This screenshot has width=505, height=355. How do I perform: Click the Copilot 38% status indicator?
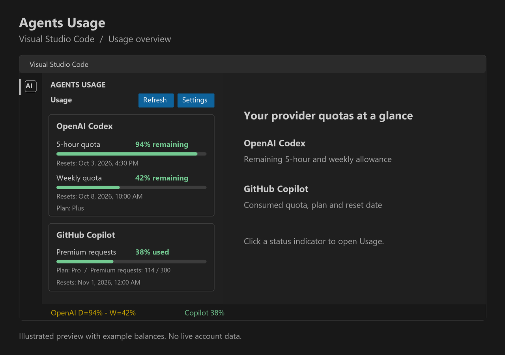(x=204, y=313)
